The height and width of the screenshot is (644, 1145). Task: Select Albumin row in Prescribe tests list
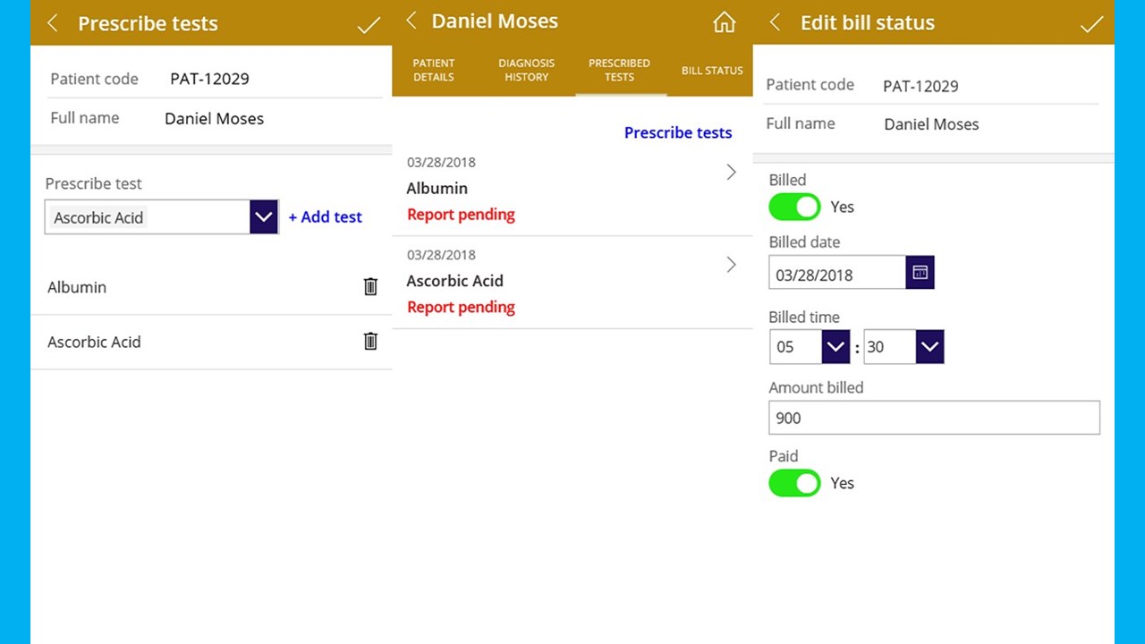pos(211,287)
